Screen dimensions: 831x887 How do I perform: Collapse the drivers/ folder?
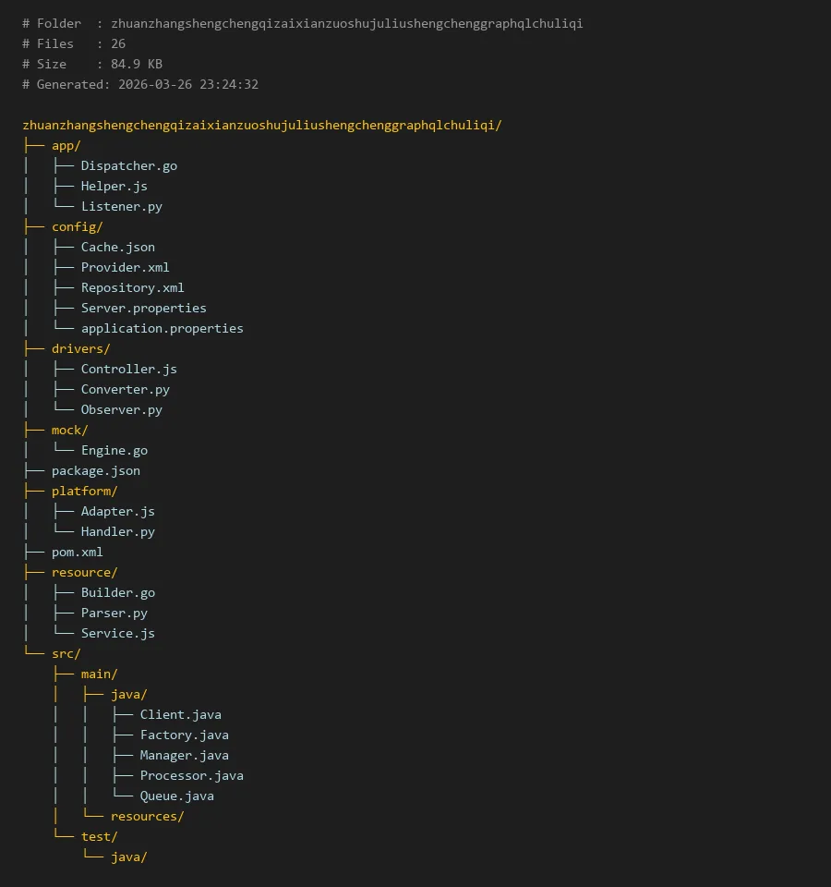click(x=80, y=349)
